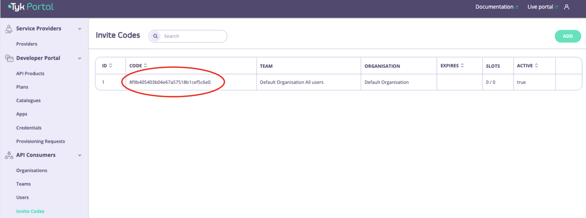Click the Service Providers section icon
The width and height of the screenshot is (586, 218).
(x=9, y=29)
